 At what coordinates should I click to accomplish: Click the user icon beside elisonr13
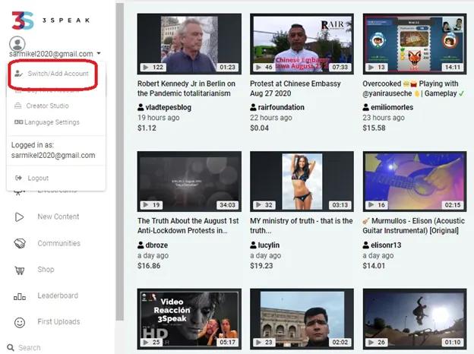coord(366,245)
